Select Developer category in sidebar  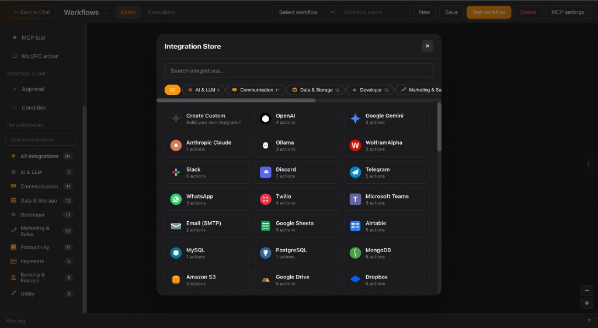pyautogui.click(x=41, y=215)
